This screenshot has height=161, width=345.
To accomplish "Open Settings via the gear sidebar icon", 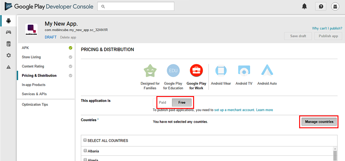I will click(9, 55).
